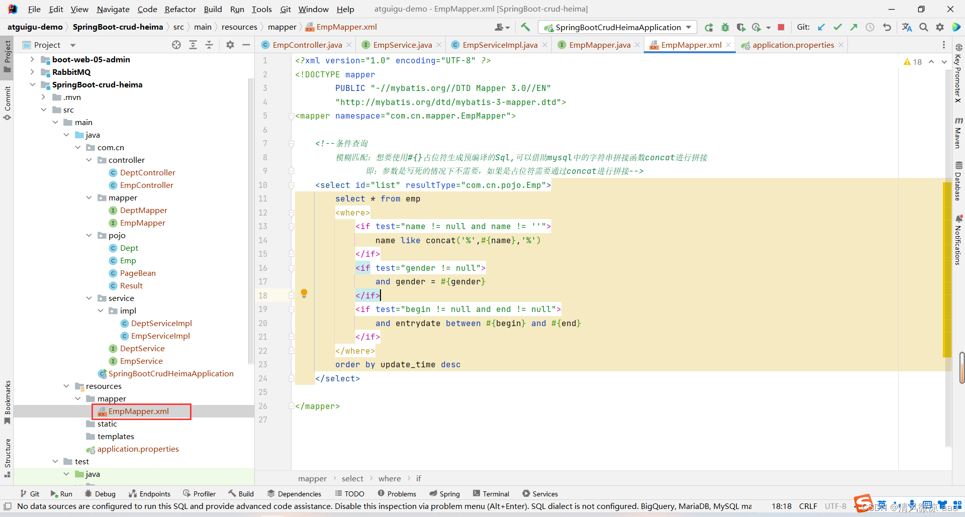The width and height of the screenshot is (965, 517).
Task: Expand the .mvn folder
Action: click(x=43, y=97)
